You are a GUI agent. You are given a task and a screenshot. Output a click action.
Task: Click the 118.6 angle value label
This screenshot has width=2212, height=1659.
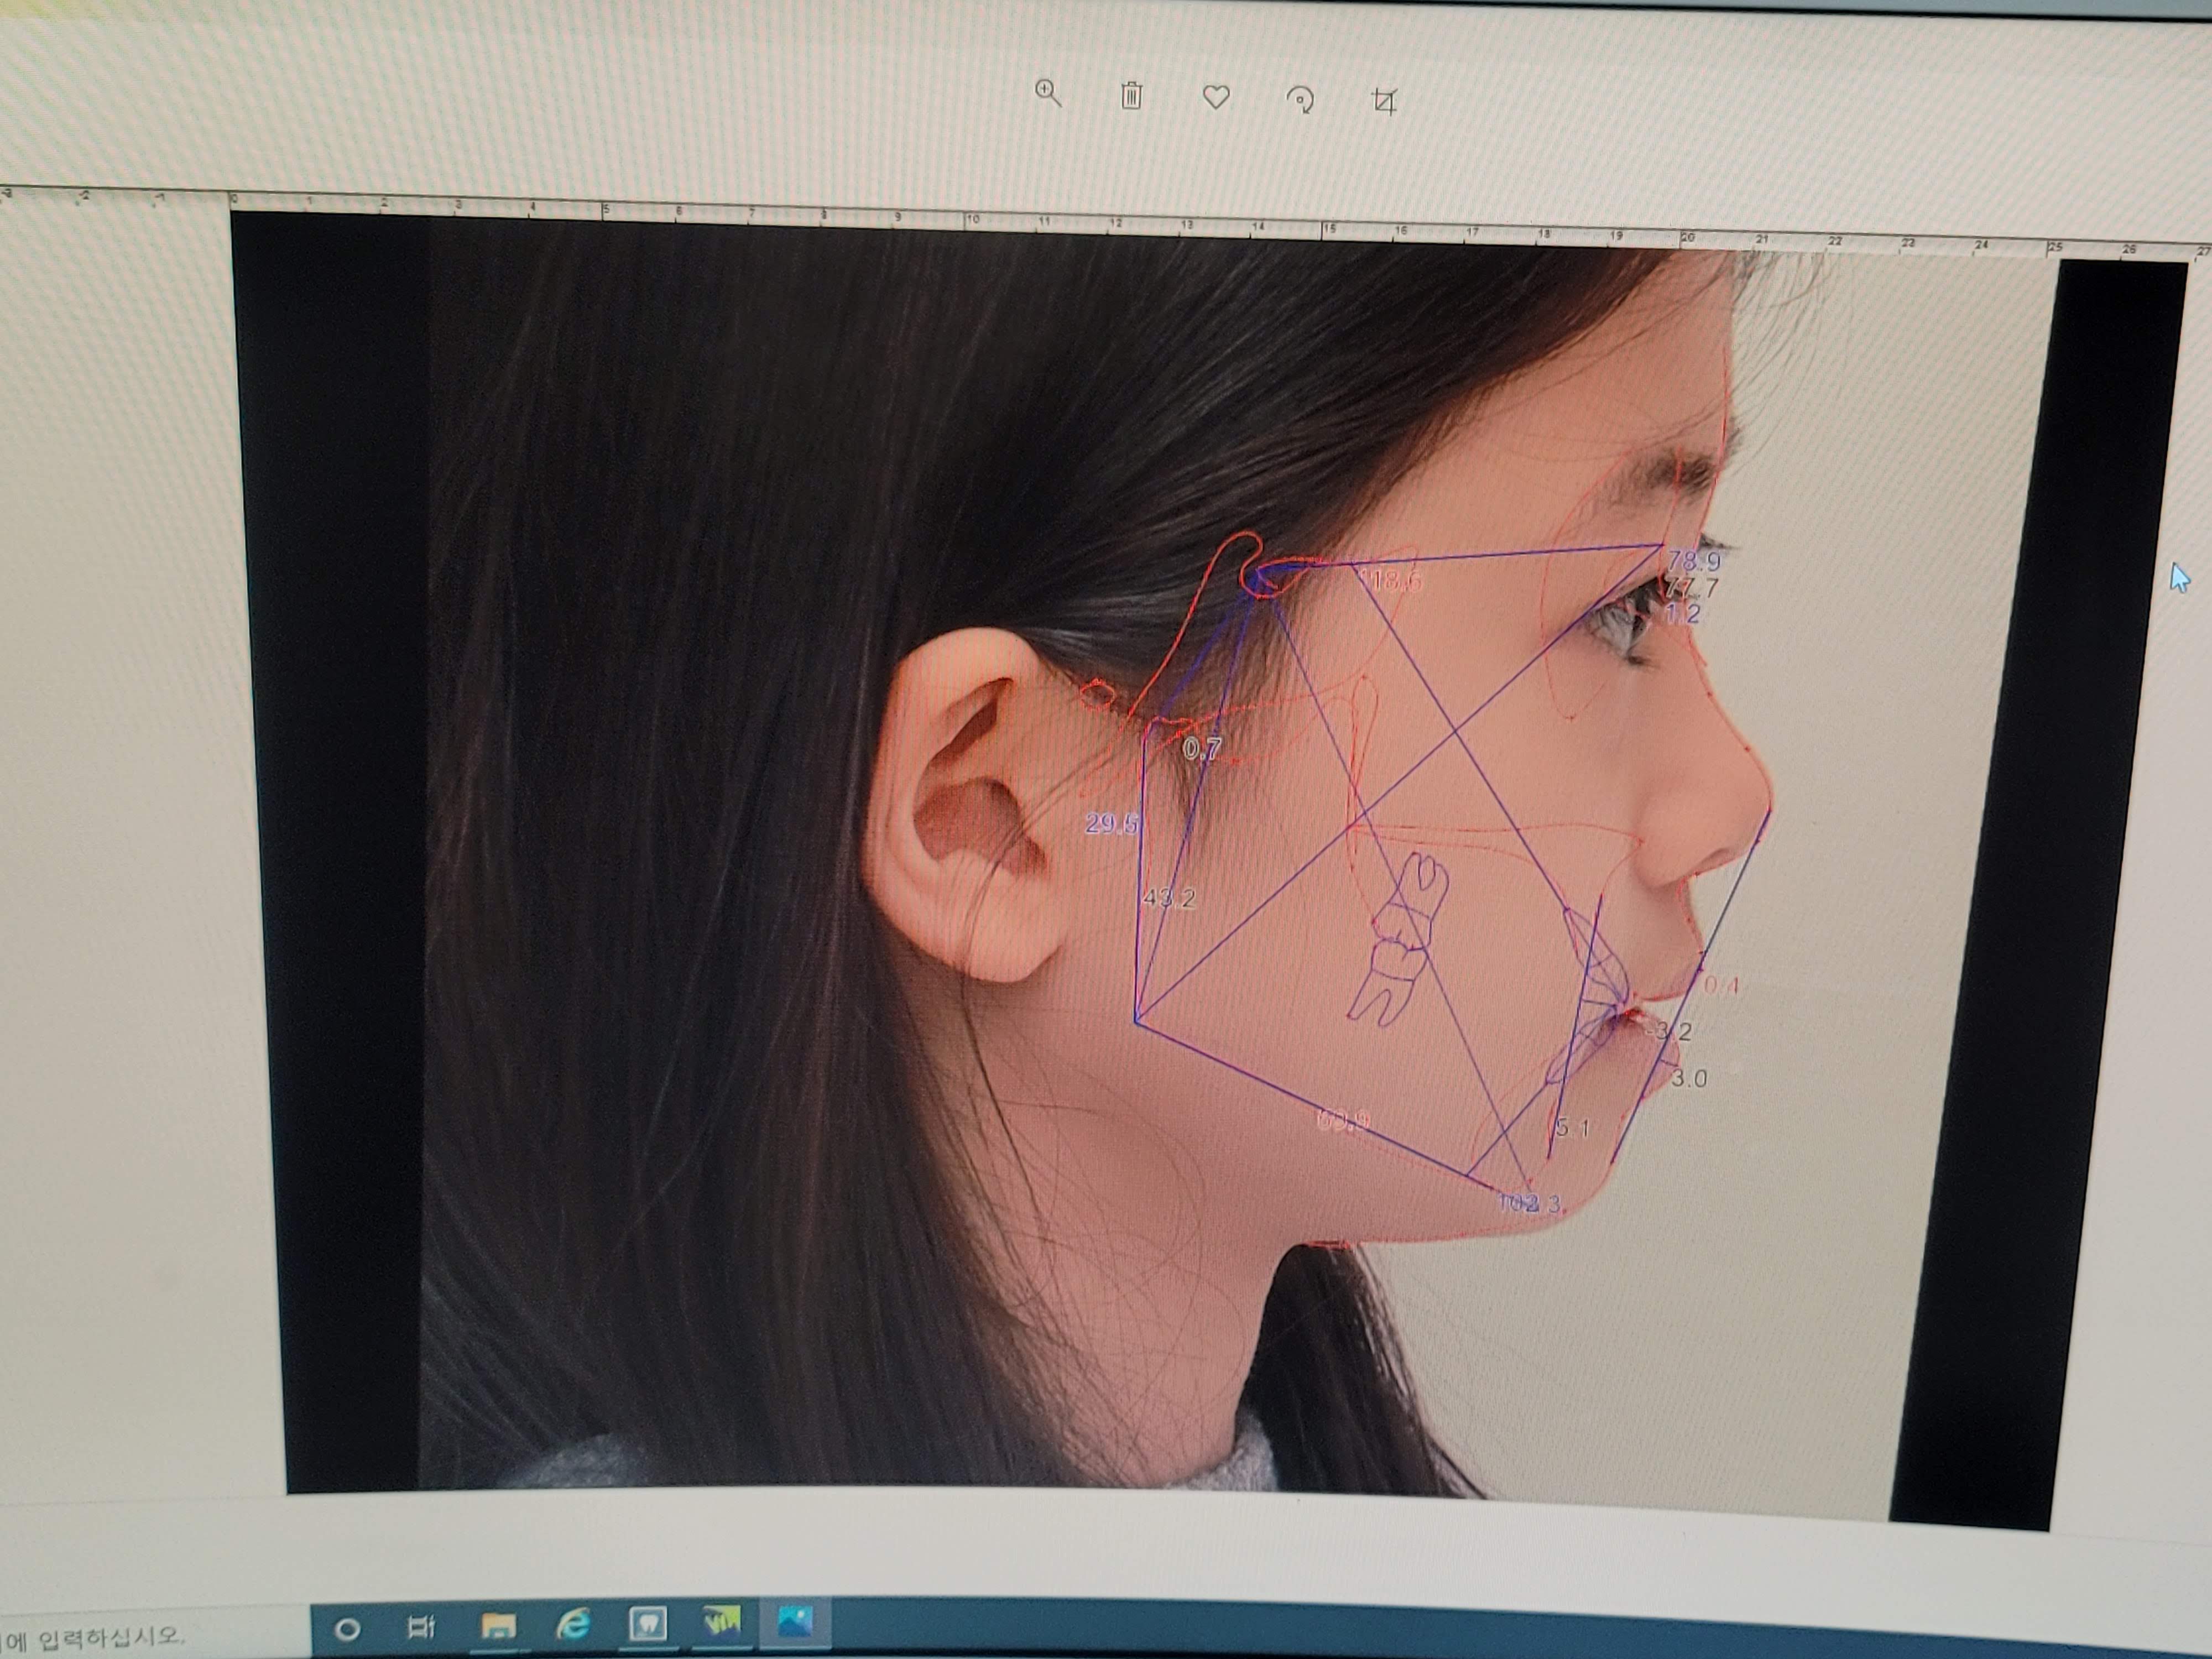(x=1390, y=581)
